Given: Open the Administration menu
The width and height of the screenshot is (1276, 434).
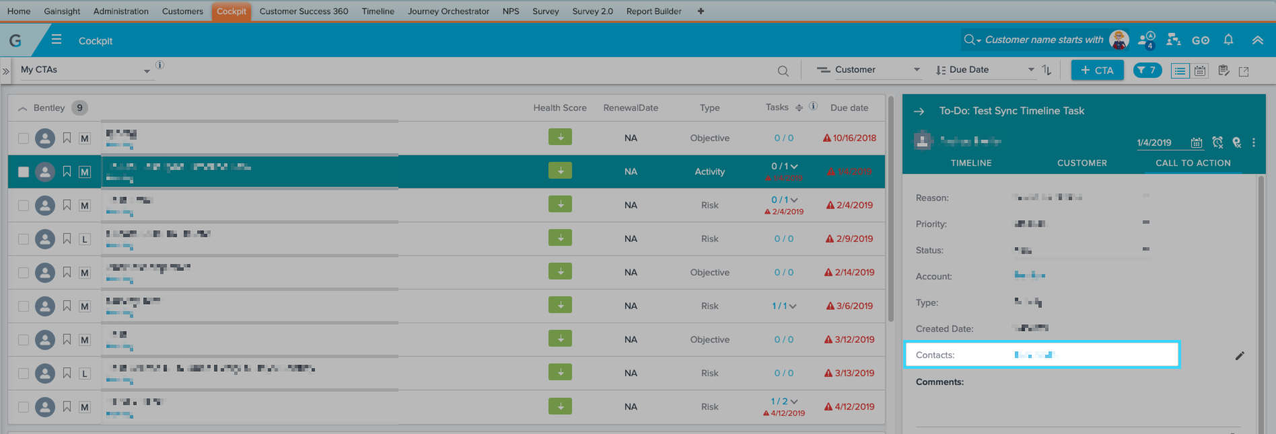Looking at the screenshot, I should click(x=121, y=11).
